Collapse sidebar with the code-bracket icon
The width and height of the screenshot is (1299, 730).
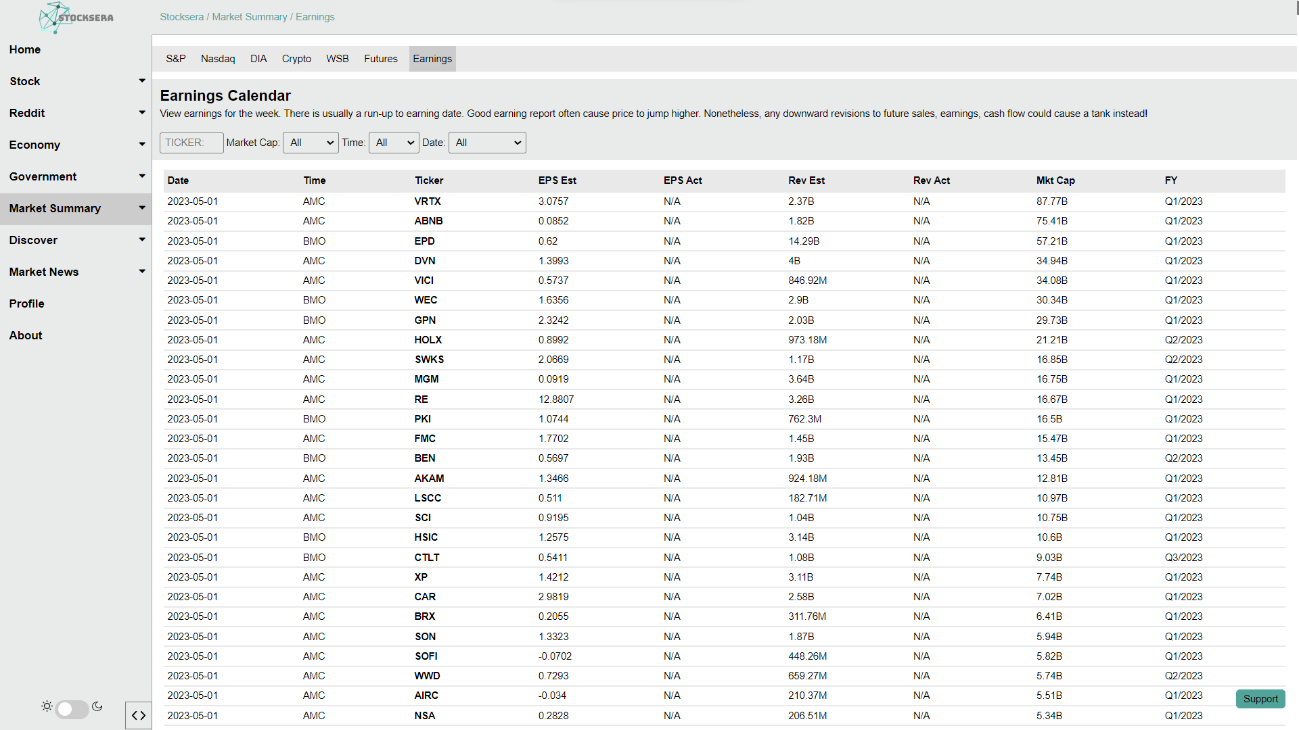coord(138,715)
